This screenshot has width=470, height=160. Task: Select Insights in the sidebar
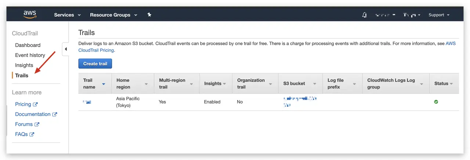tap(24, 65)
